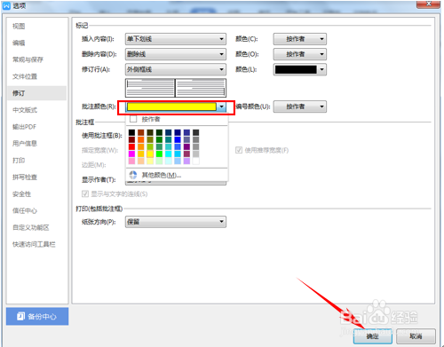
Task: Close the 选项 dialog window
Action: coord(428,4)
